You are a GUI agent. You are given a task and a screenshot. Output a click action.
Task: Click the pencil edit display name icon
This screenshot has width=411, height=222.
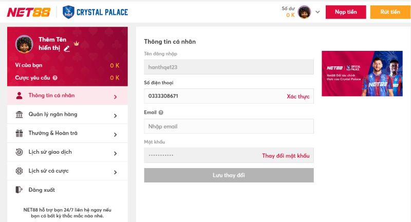click(x=66, y=48)
